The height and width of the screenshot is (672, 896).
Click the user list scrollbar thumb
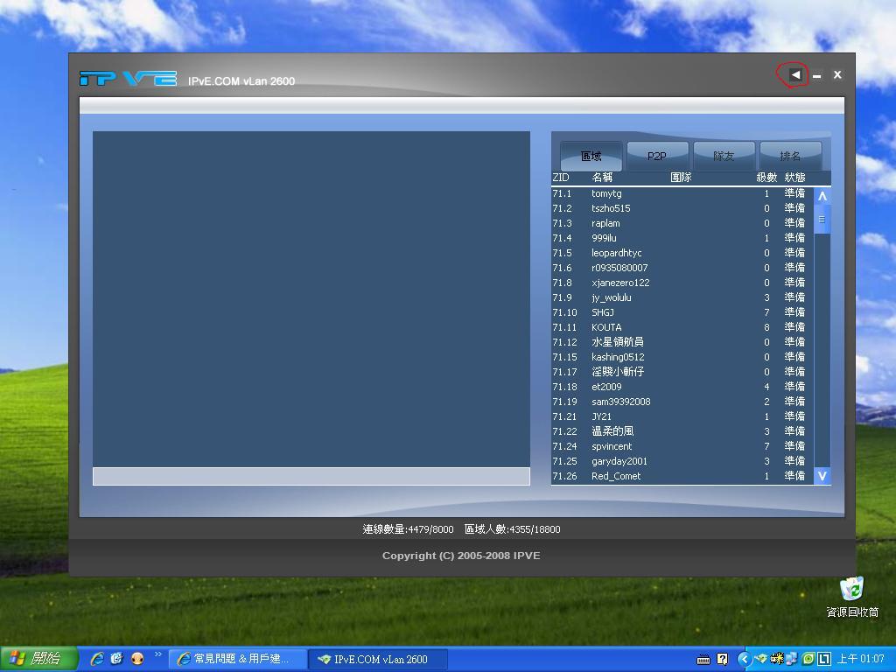pos(822,220)
